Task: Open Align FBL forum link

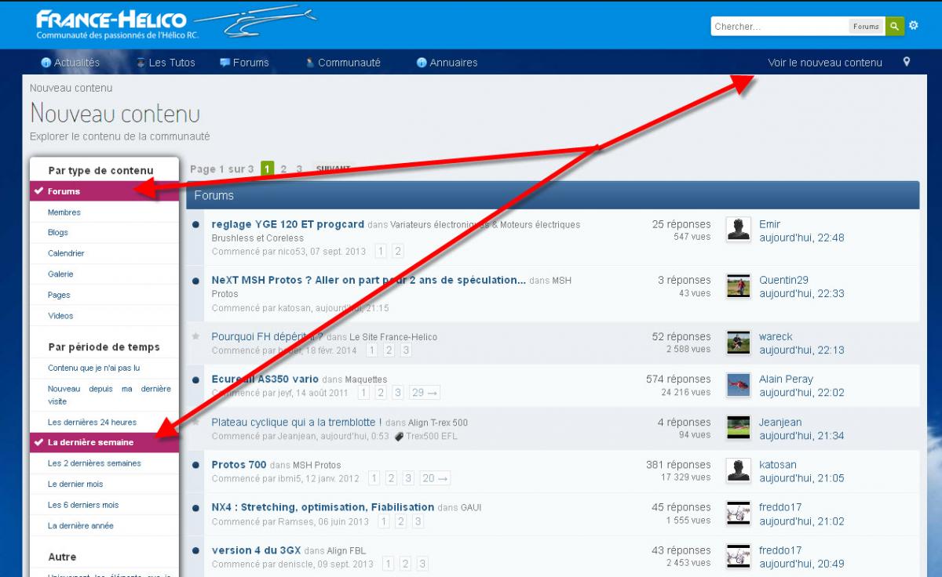Action: click(346, 550)
